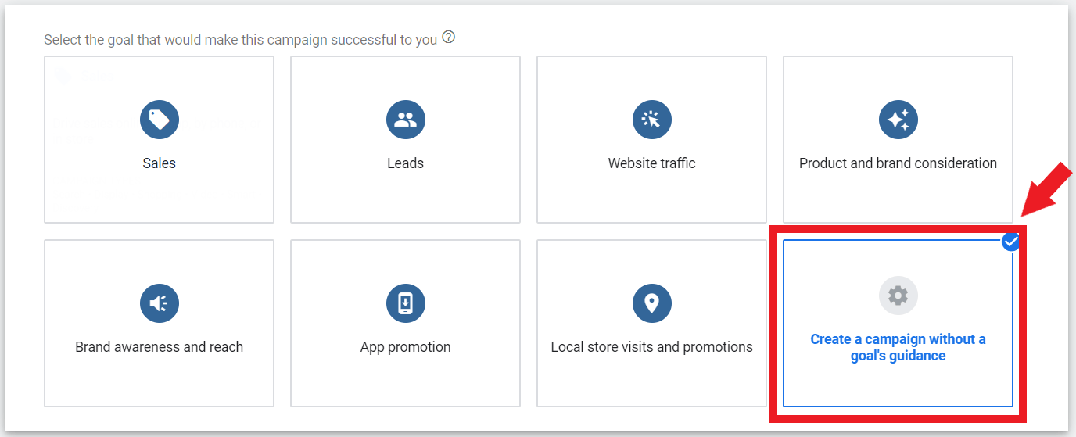The width and height of the screenshot is (1076, 437).
Task: Click the Website traffic cursor icon
Action: (651, 120)
